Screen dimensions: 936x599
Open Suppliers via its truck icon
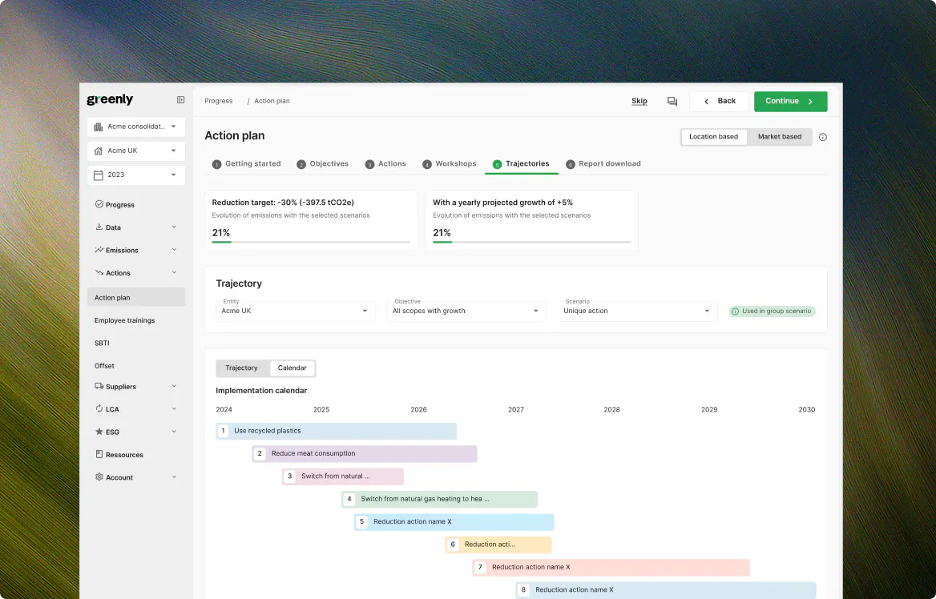[x=99, y=386]
